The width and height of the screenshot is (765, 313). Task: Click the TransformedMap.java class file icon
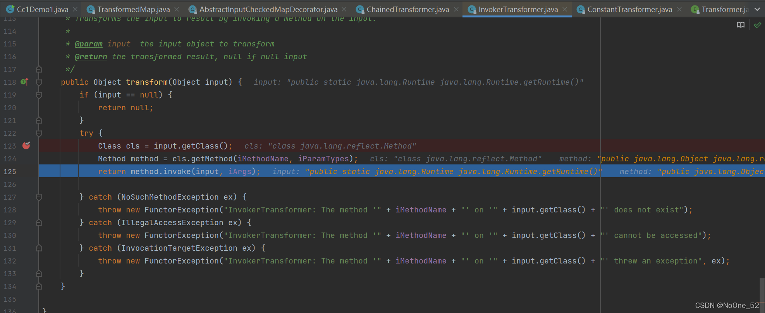pyautogui.click(x=91, y=9)
